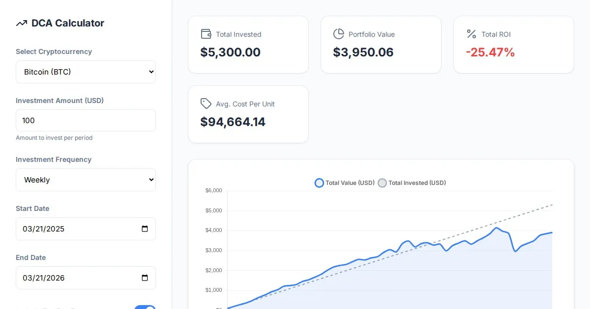590x309 pixels.
Task: Click the $5,300.00 Total Invested value
Action: coord(231,52)
